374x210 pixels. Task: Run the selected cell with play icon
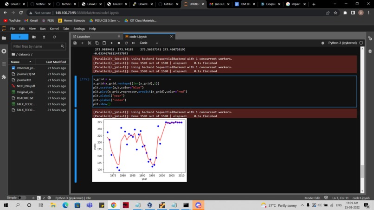click(111, 43)
